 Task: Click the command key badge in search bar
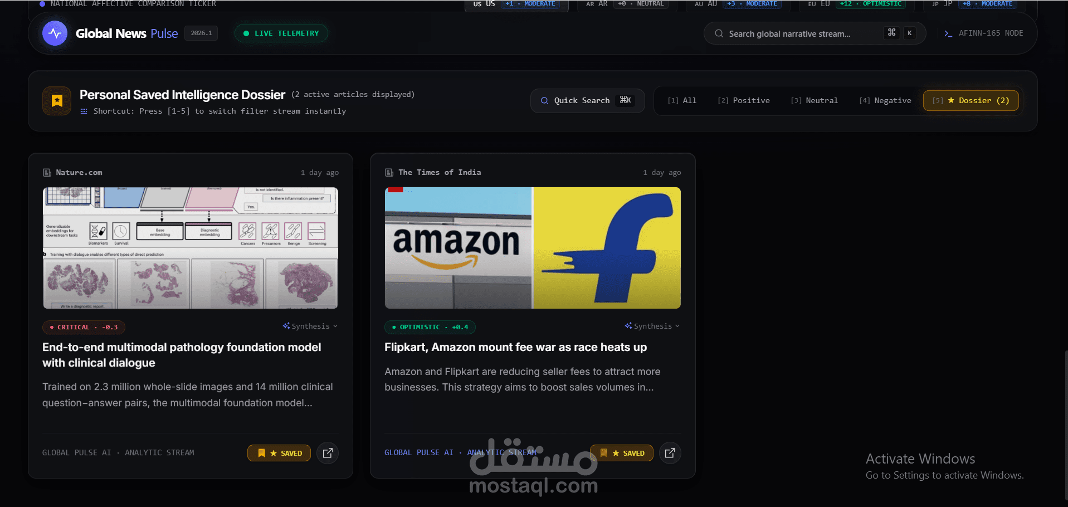coord(891,33)
